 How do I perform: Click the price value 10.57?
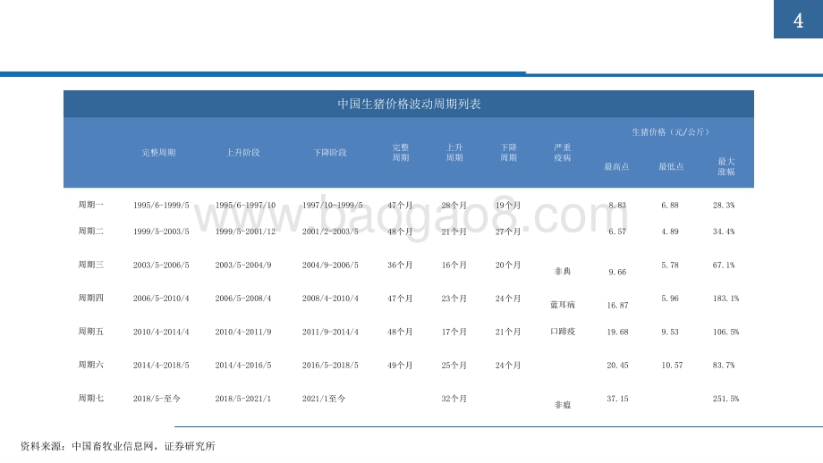pos(672,365)
